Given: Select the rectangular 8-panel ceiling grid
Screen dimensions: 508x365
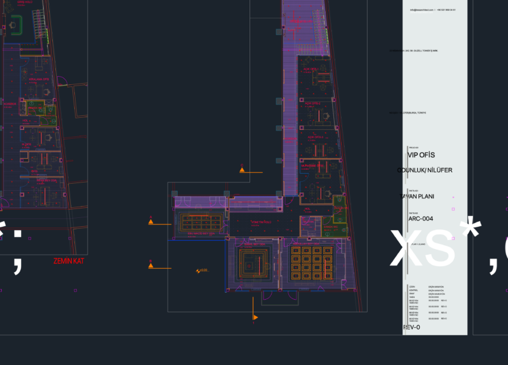Looking at the screenshot, I should [x=201, y=222].
